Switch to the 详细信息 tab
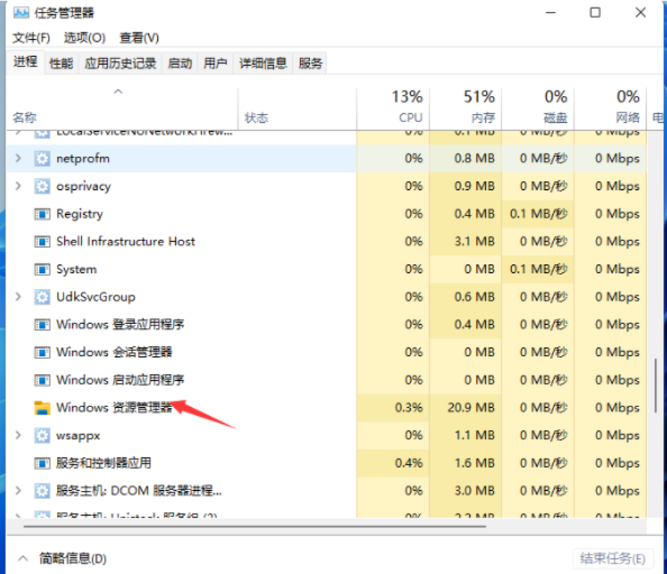667x574 pixels. (x=263, y=64)
